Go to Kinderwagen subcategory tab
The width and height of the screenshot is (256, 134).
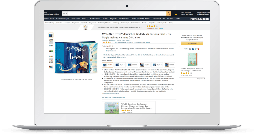(125, 23)
